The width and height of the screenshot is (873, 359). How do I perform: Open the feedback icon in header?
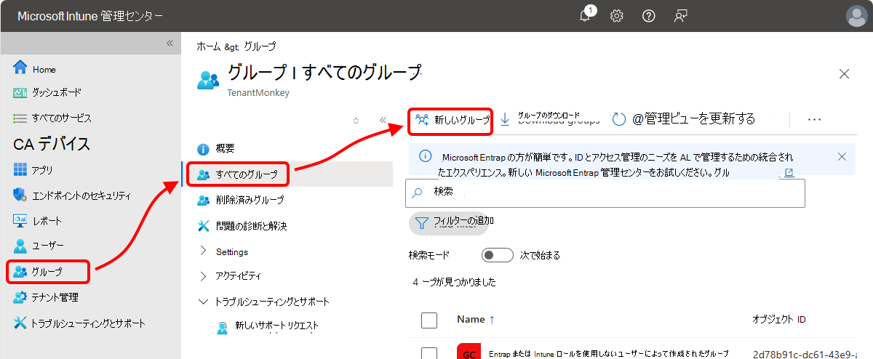pyautogui.click(x=681, y=16)
